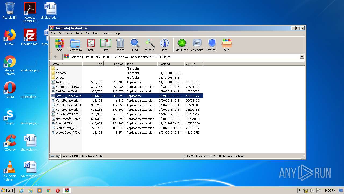
Task: Select the scripts folder
Action: 126,78
